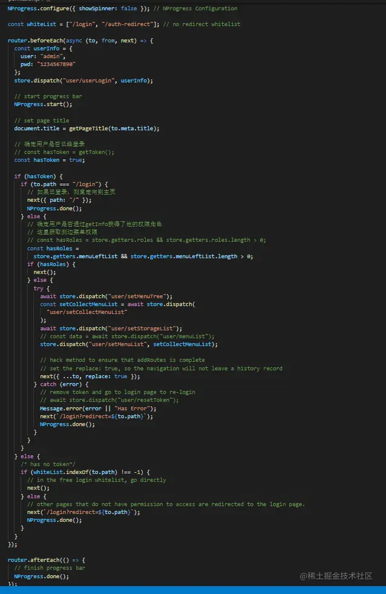386x594 pixels.
Task: Click the NProgress.done() line inside router.afterEach
Action: click(42, 576)
